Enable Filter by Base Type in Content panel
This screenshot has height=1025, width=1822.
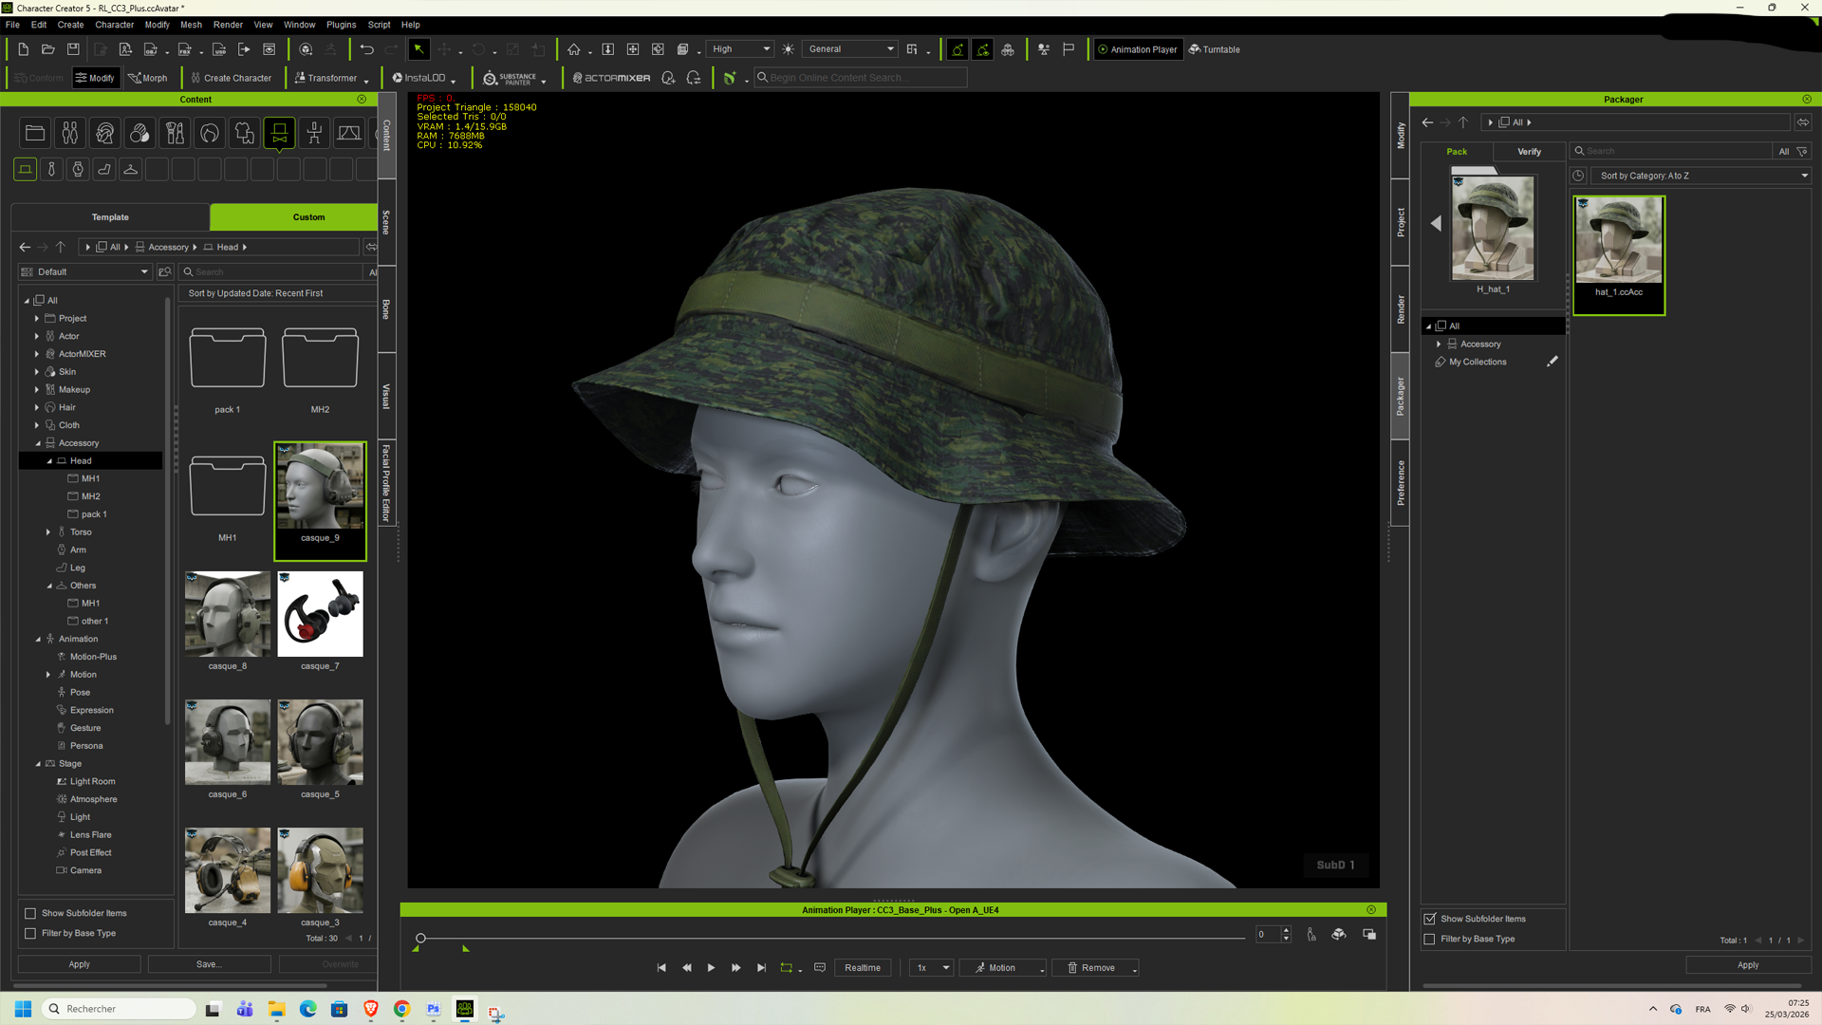click(30, 933)
